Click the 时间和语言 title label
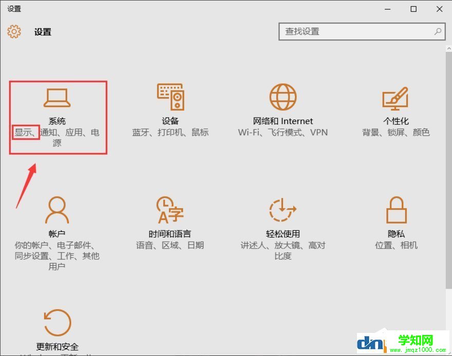The height and width of the screenshot is (356, 452). coord(170,234)
